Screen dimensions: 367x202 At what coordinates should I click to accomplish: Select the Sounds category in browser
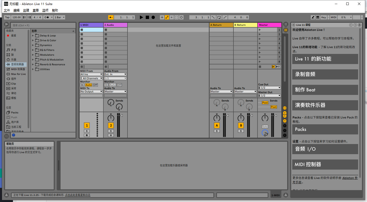coord(14,50)
